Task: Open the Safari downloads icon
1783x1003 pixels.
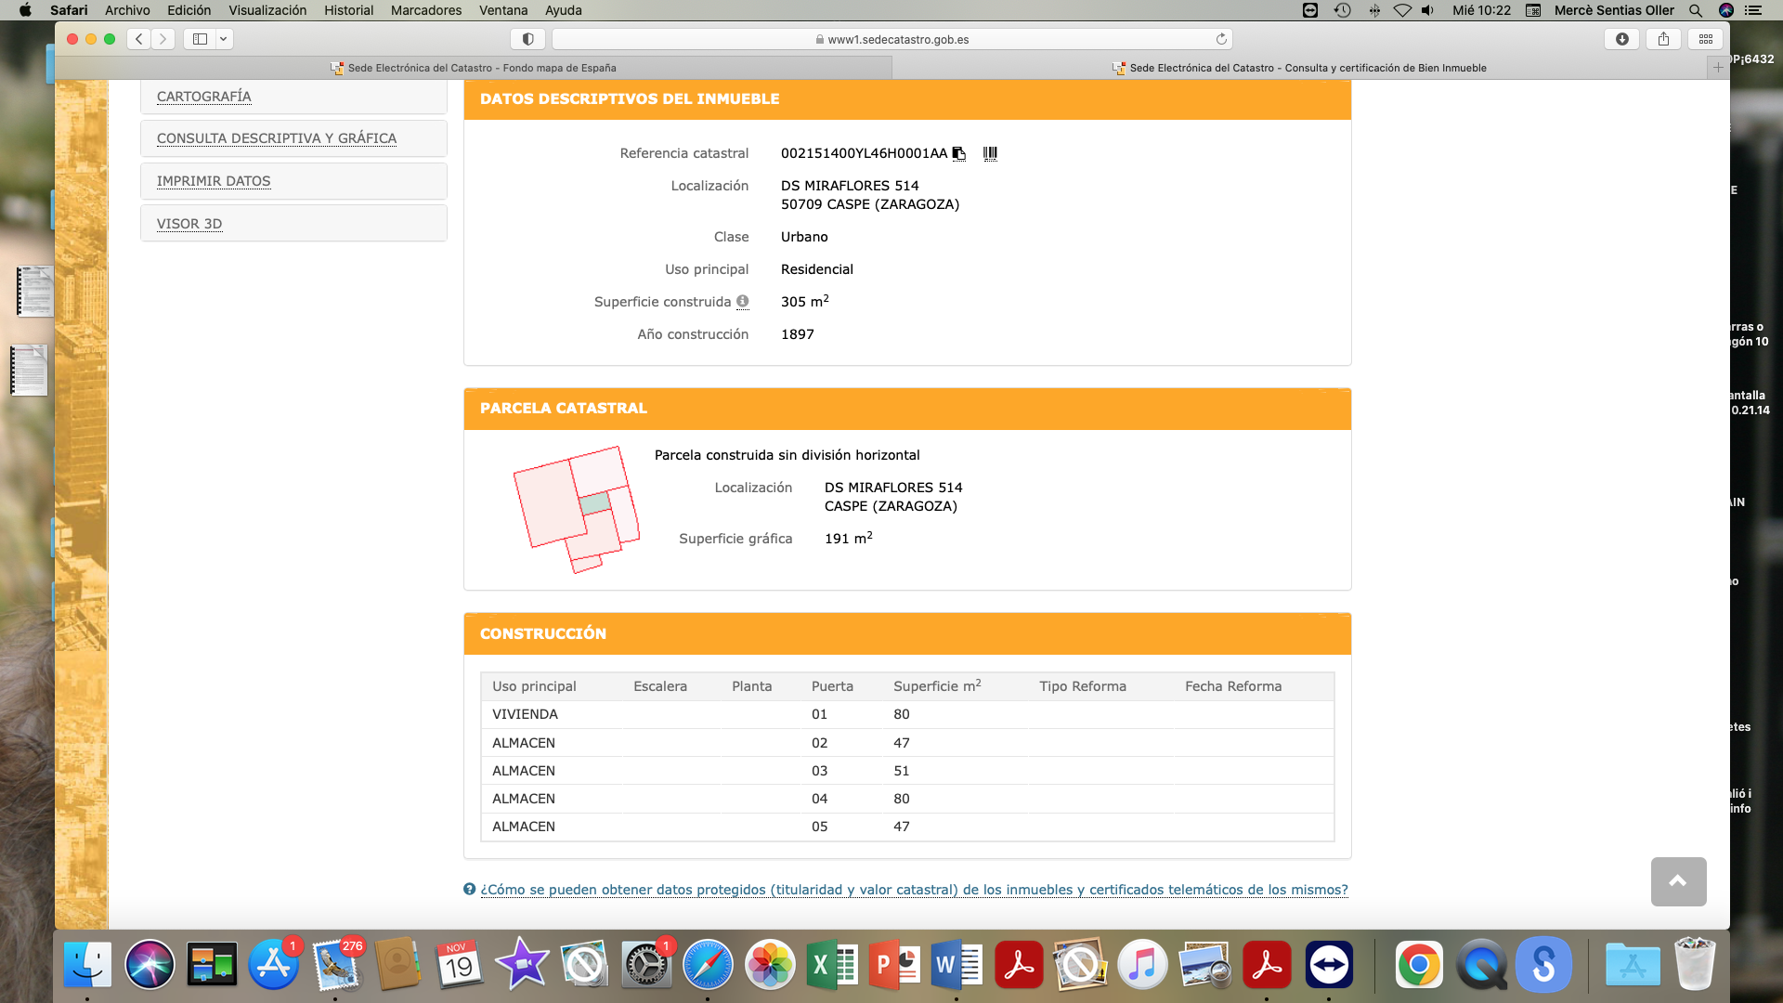Action: (1621, 39)
